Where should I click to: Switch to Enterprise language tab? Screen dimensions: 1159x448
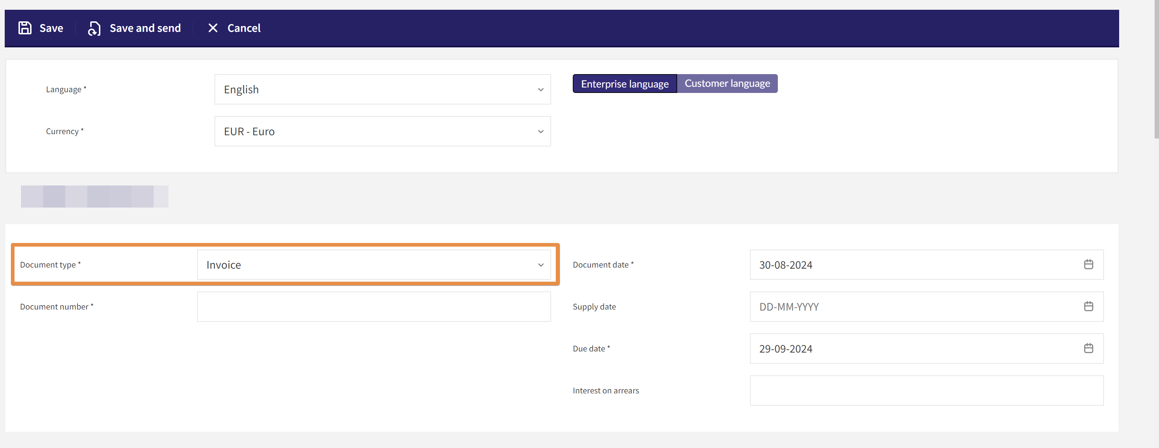click(625, 84)
